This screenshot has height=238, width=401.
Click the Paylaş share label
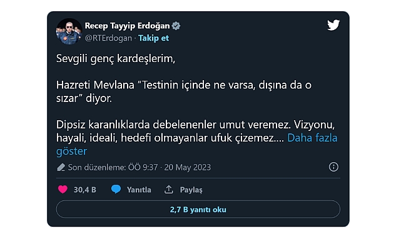pos(191,190)
